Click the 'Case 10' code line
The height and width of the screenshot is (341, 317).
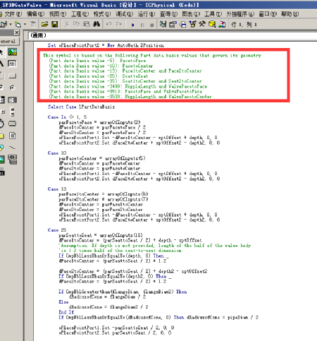point(57,153)
